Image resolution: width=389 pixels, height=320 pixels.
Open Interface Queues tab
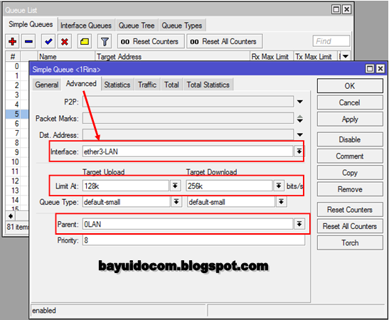click(86, 26)
